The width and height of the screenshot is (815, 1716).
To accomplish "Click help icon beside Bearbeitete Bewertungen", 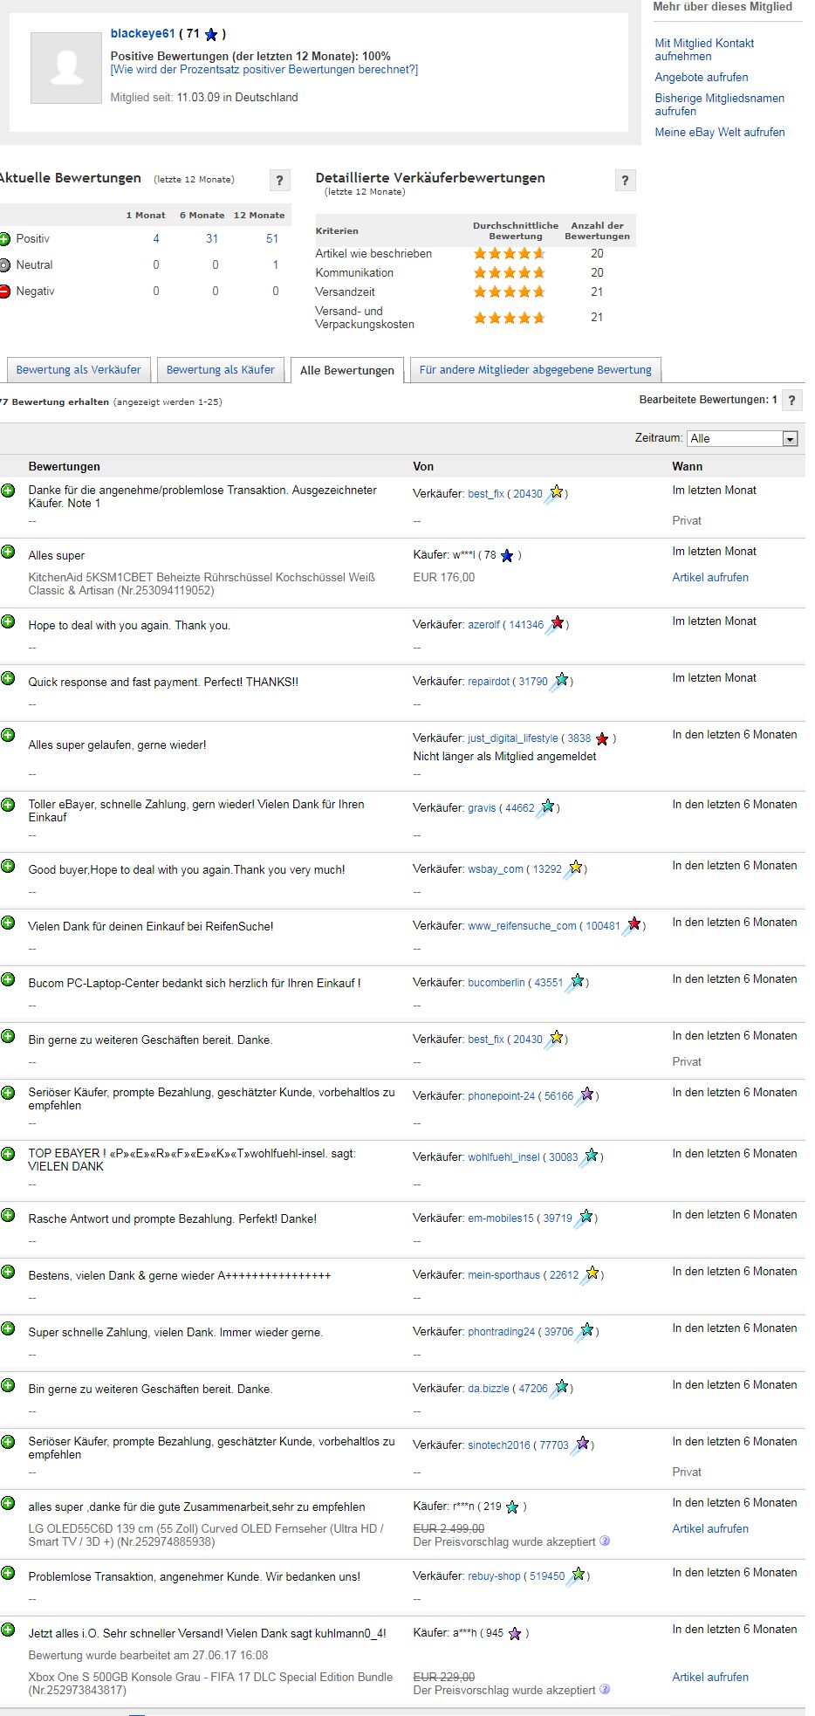I will click(791, 401).
